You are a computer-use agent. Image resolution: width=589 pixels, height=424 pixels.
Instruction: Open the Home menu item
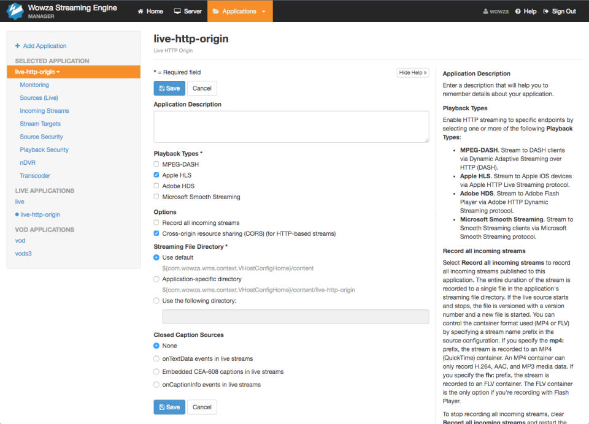[150, 11]
